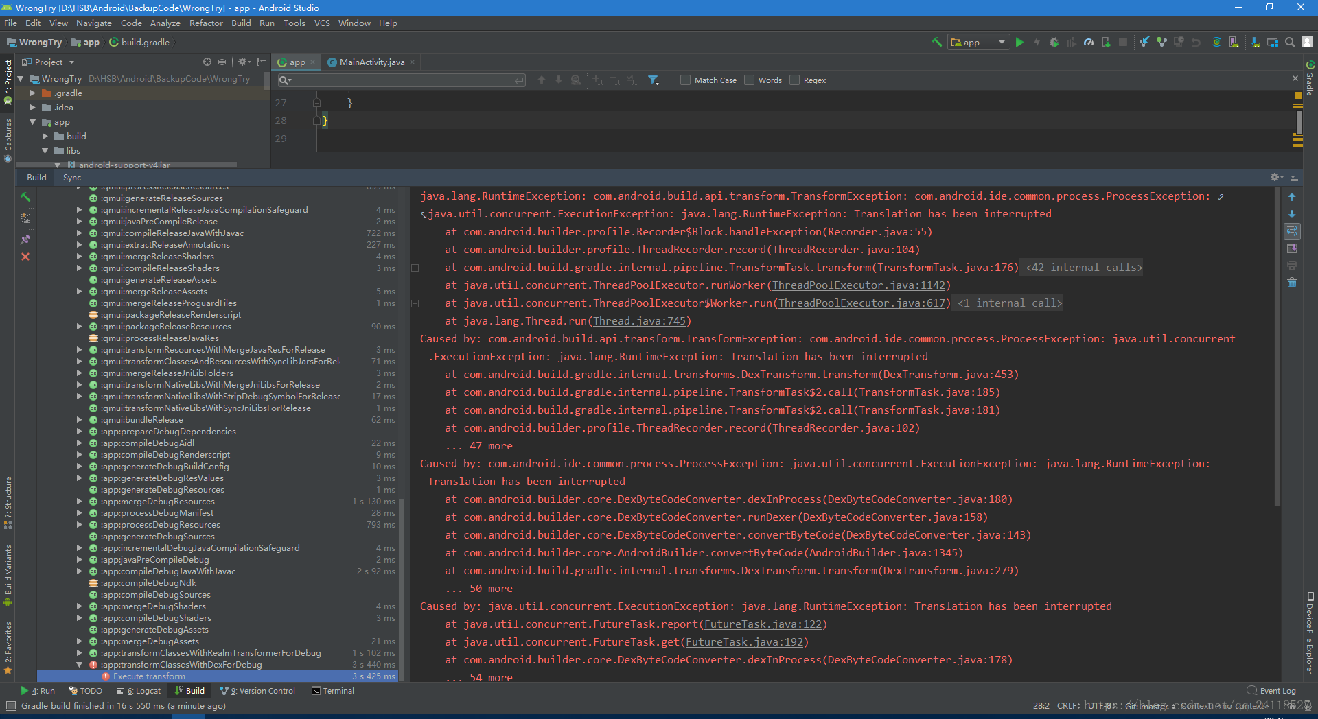
Task: Click the green hammer in Build panel
Action: coord(25,197)
